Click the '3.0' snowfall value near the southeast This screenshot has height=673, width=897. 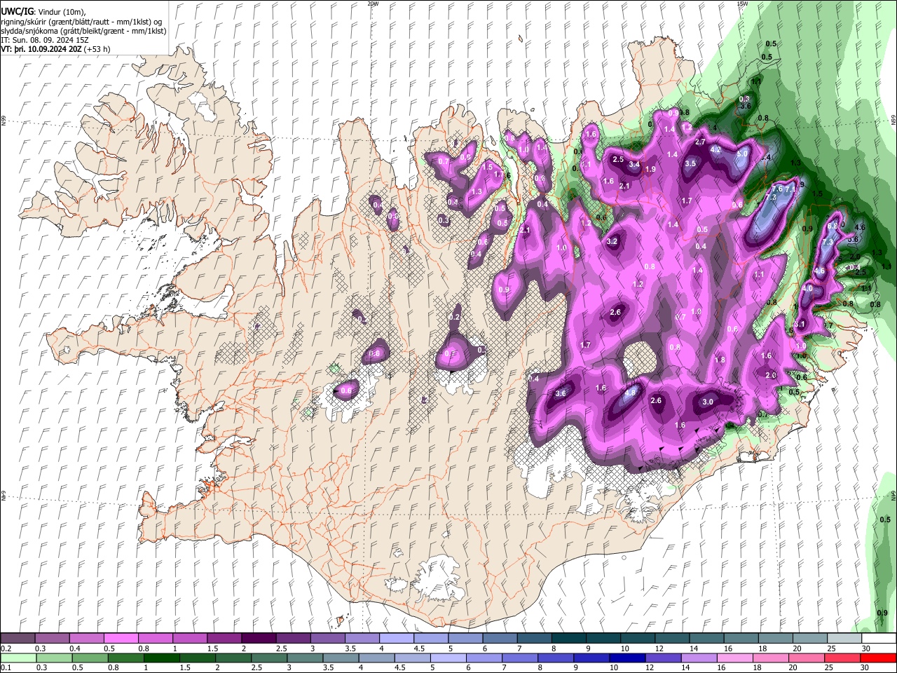point(708,402)
